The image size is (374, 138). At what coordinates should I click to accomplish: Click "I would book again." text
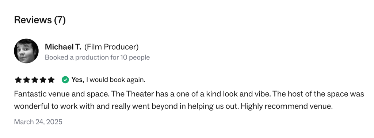[116, 80]
